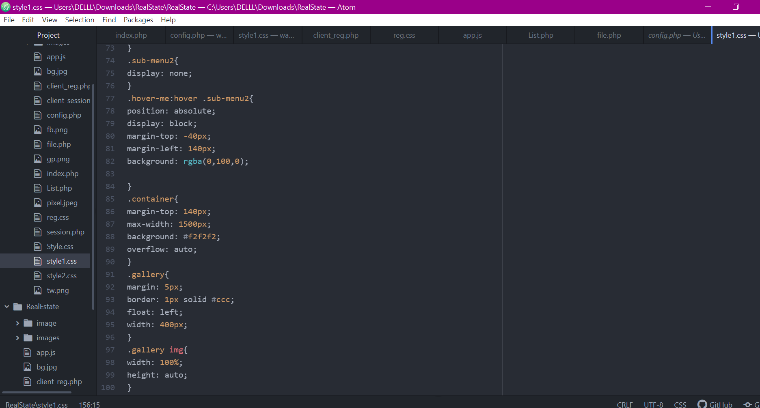Open the Packages menu
The height and width of the screenshot is (408, 760).
pos(138,20)
